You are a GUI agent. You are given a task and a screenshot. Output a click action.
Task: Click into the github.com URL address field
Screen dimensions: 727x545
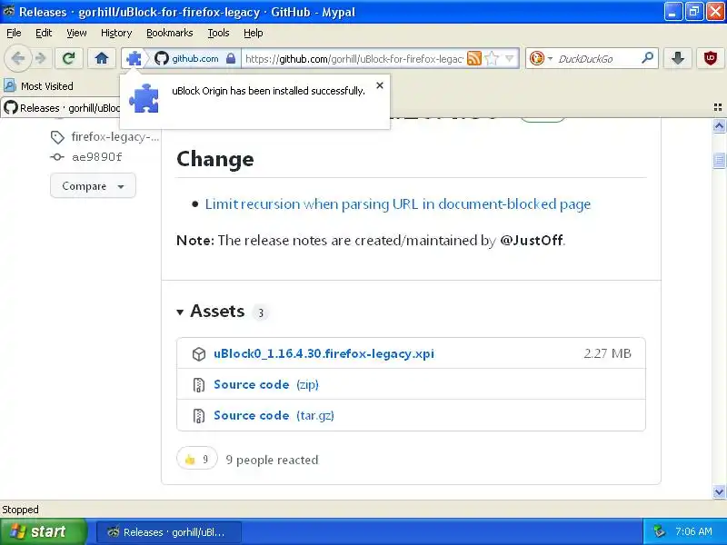tap(354, 59)
